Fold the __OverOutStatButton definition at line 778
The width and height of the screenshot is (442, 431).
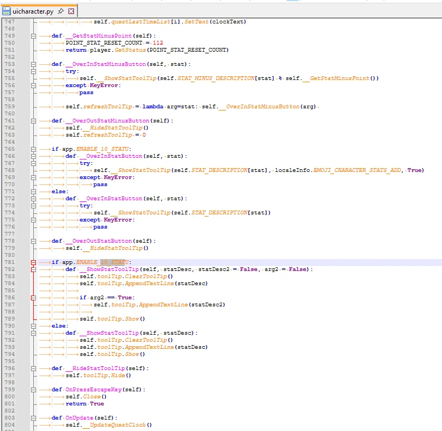pos(34,241)
